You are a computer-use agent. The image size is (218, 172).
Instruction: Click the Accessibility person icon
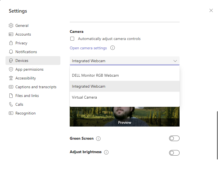(11, 78)
